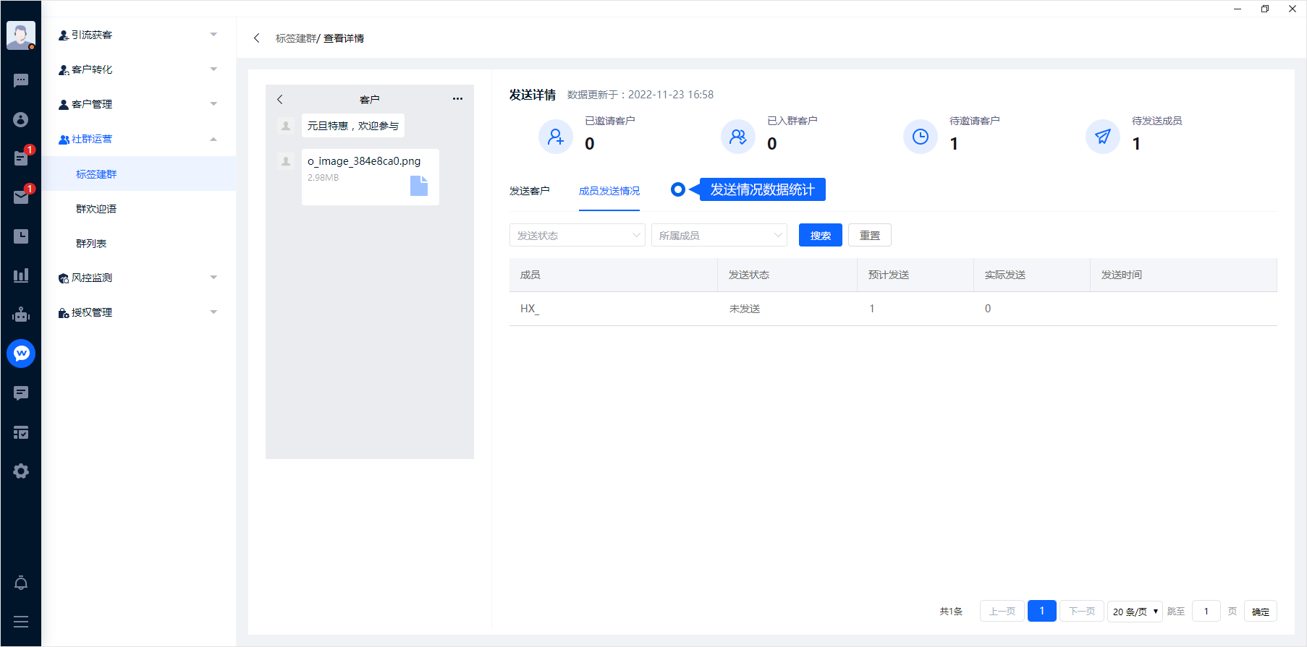Open the o_image_384e8ca0.png file attachment

[371, 177]
